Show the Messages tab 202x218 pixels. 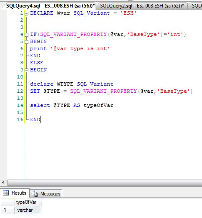pos(46,193)
